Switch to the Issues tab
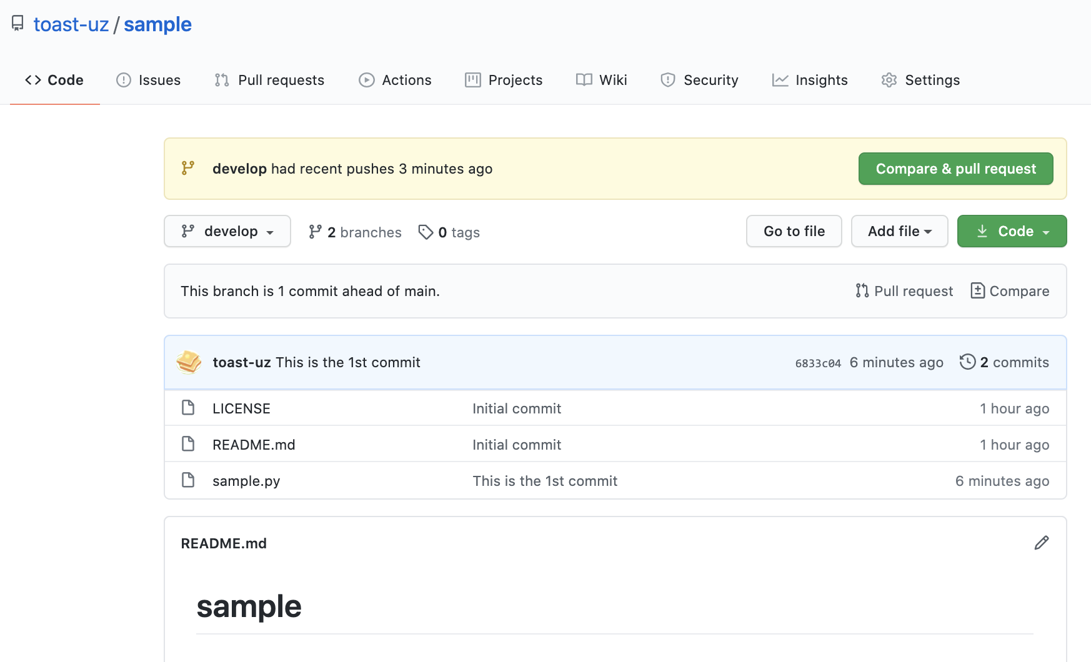 click(149, 80)
